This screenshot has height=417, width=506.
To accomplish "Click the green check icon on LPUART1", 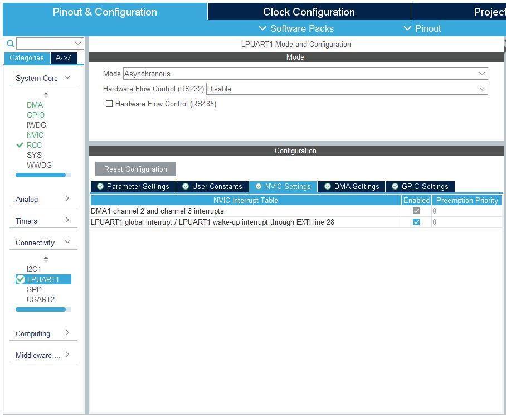I will click(20, 279).
